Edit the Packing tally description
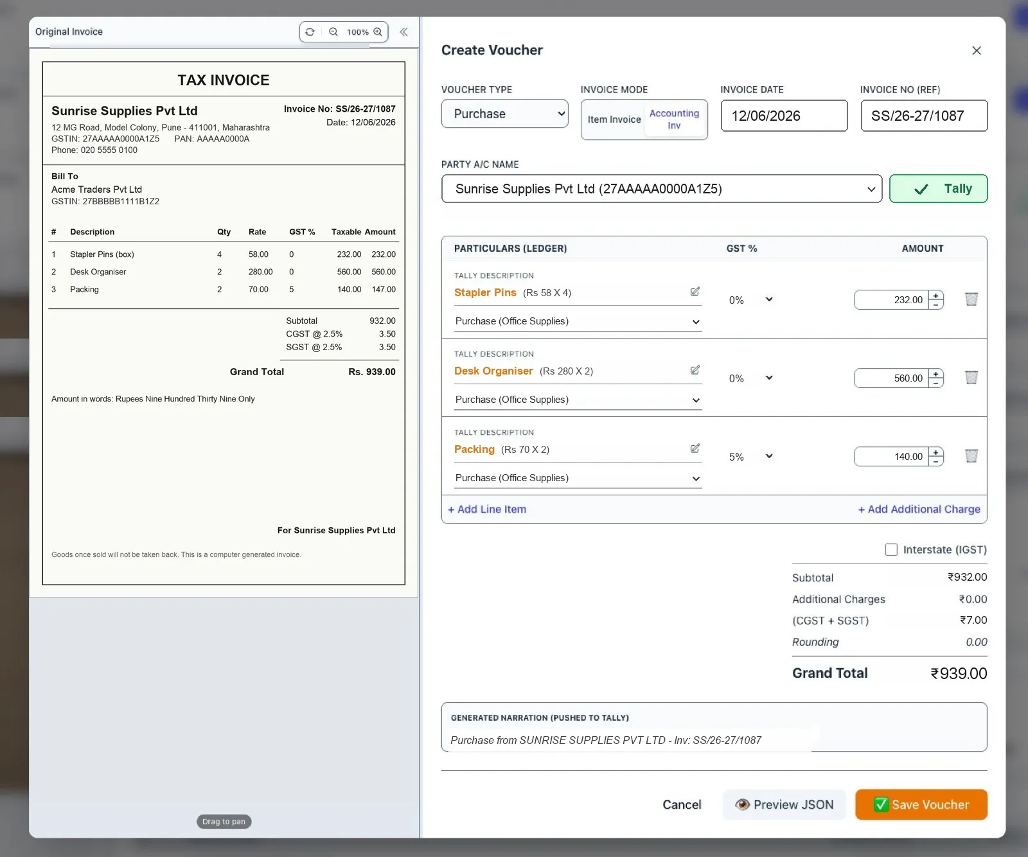Viewport: 1028px width, 857px height. (695, 448)
